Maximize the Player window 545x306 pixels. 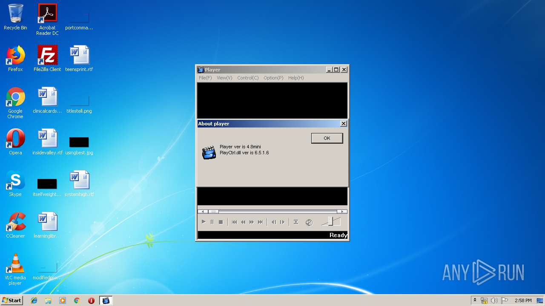336,70
